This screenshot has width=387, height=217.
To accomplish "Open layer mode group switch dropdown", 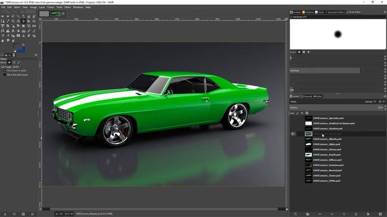I will (x=382, y=102).
